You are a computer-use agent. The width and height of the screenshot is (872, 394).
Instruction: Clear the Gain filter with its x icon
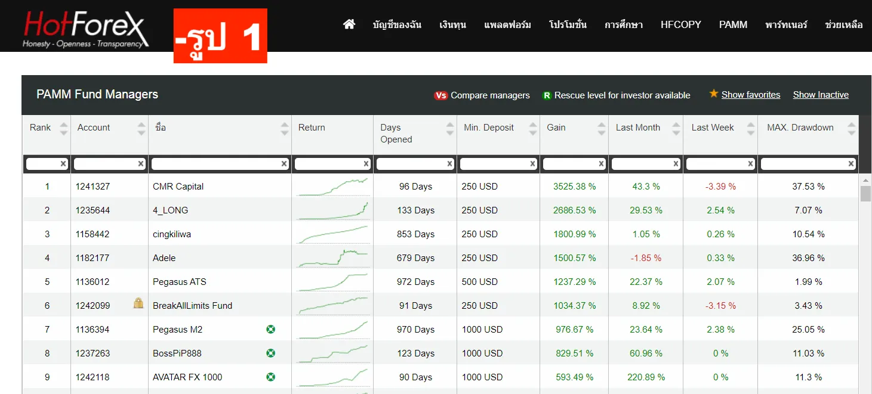pyautogui.click(x=602, y=164)
